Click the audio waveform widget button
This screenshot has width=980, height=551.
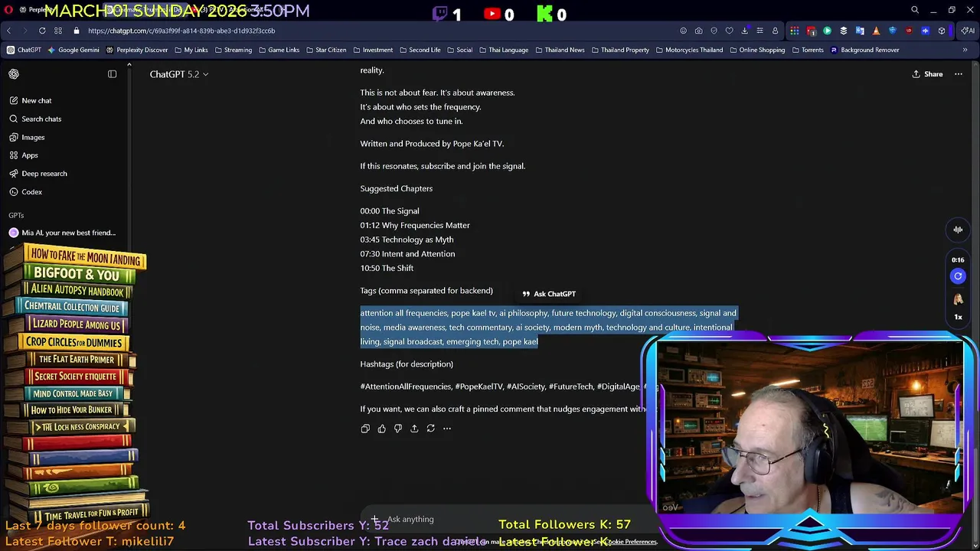pos(958,230)
